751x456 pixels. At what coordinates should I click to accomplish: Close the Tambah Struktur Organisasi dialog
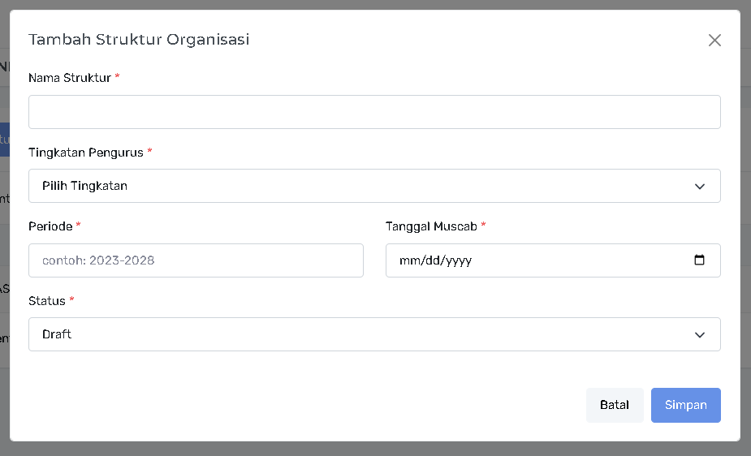point(714,41)
